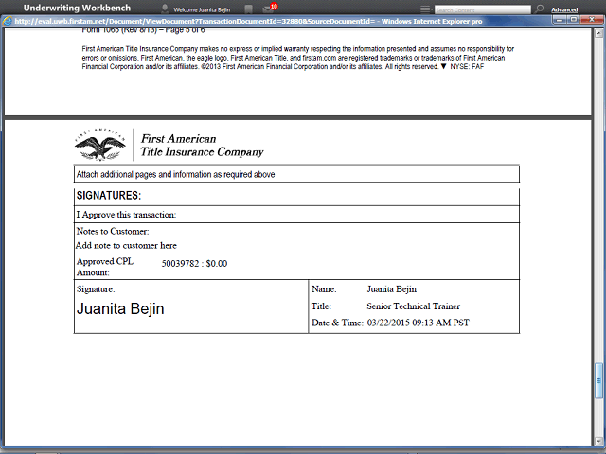Click the list menu icon beside search box
This screenshot has width=606, height=454.
425,9
